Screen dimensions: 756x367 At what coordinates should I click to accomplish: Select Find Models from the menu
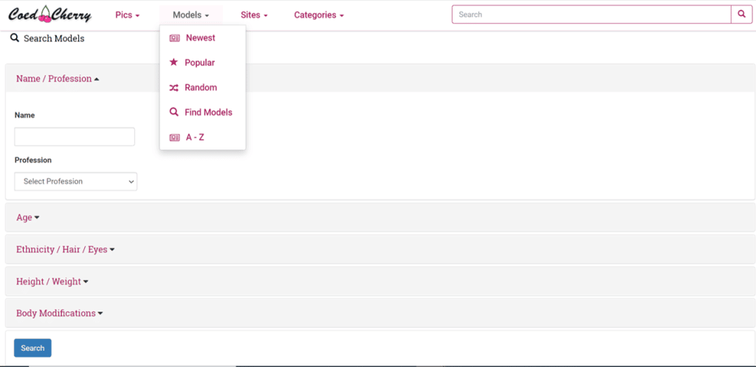(202, 112)
